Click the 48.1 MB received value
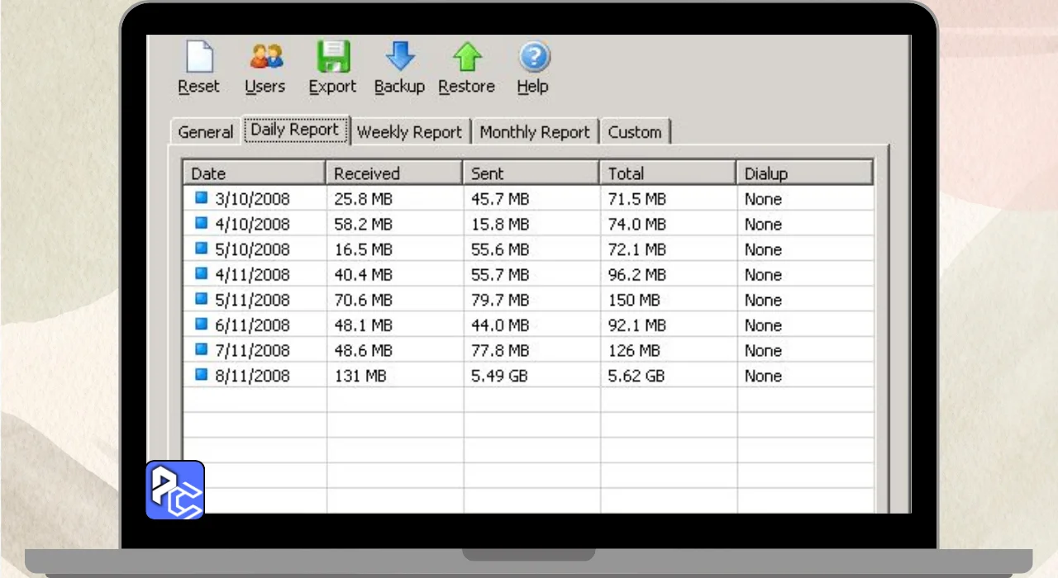1058x578 pixels. [363, 325]
